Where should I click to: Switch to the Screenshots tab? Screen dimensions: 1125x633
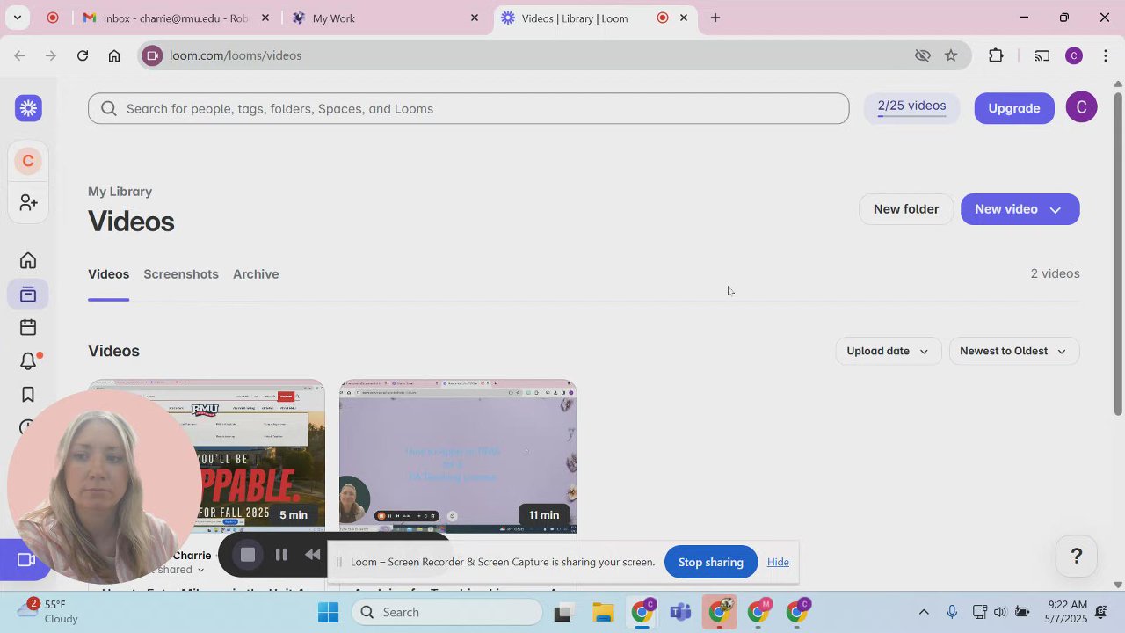click(x=181, y=274)
